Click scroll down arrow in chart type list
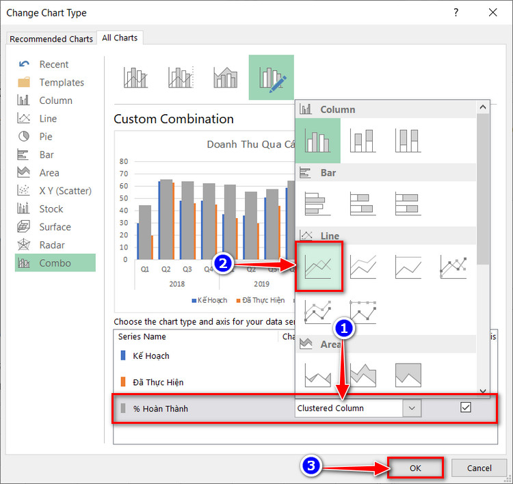 click(483, 391)
